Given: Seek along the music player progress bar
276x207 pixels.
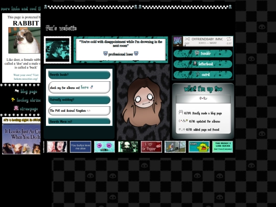Looking at the screenshot, I should [x=208, y=45].
